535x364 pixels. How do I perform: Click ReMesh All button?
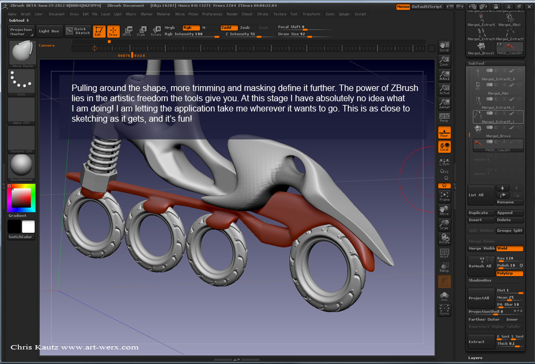click(x=481, y=266)
